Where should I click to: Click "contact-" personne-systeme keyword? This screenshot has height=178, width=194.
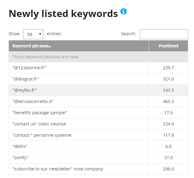pyautogui.click(x=42, y=135)
